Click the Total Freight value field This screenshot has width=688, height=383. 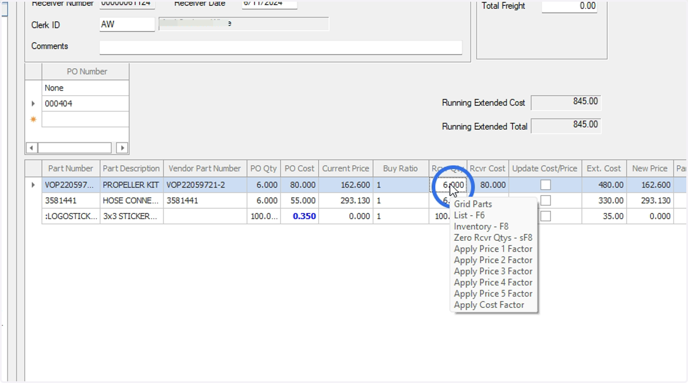[569, 6]
